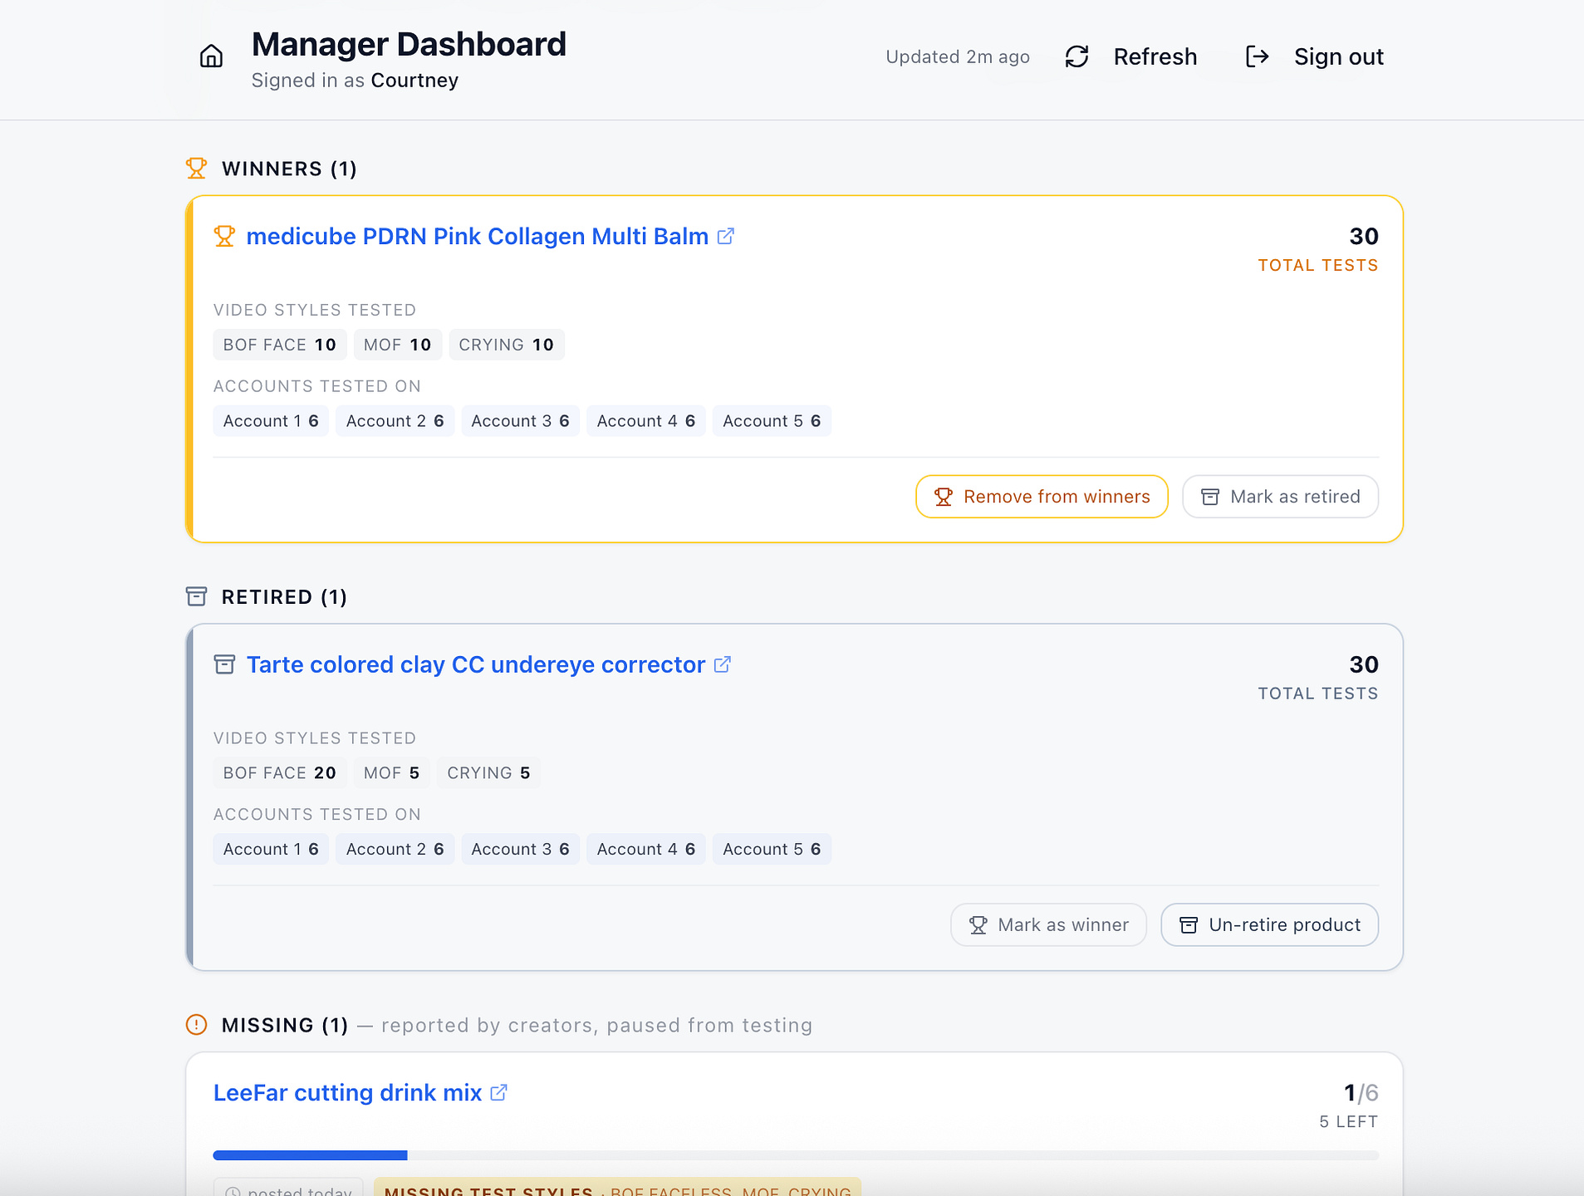The image size is (1584, 1196).
Task: Select the 'CRYING 10' style chip
Action: pyautogui.click(x=507, y=345)
